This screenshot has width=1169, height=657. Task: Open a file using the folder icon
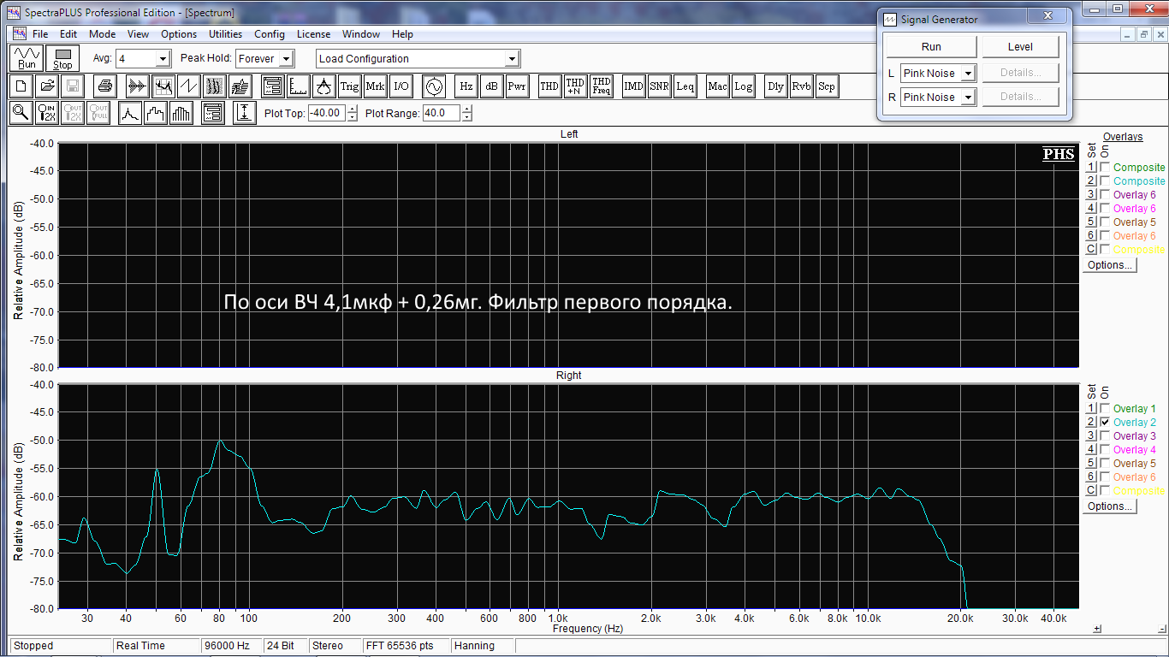(47, 86)
